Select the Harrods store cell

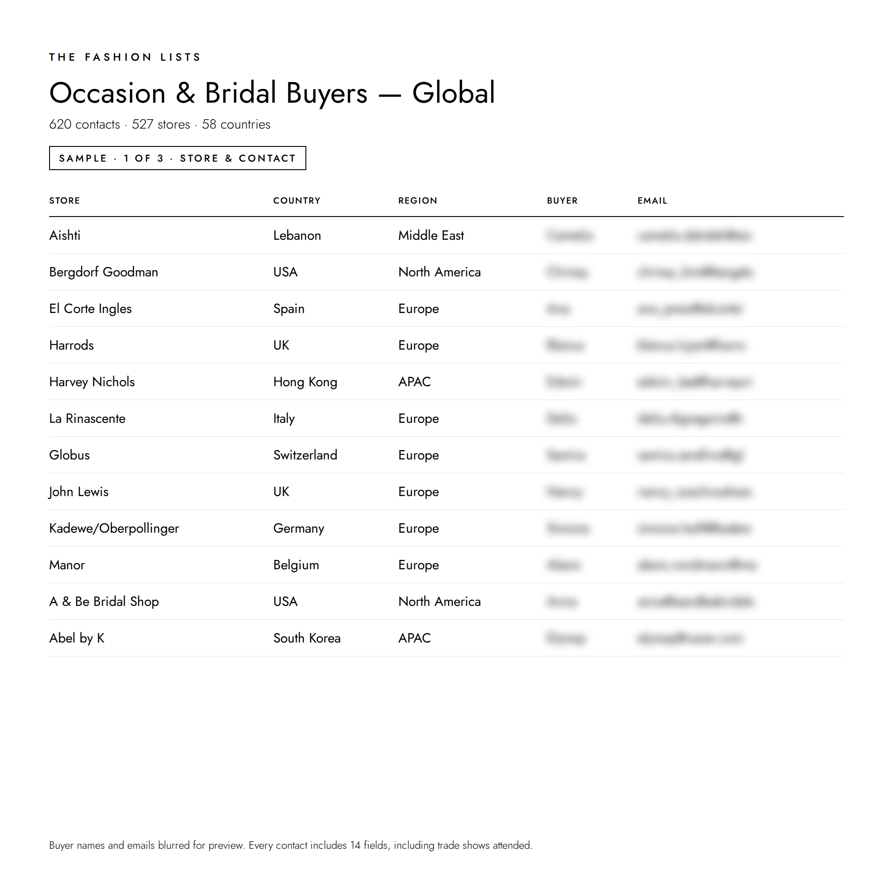pos(71,345)
